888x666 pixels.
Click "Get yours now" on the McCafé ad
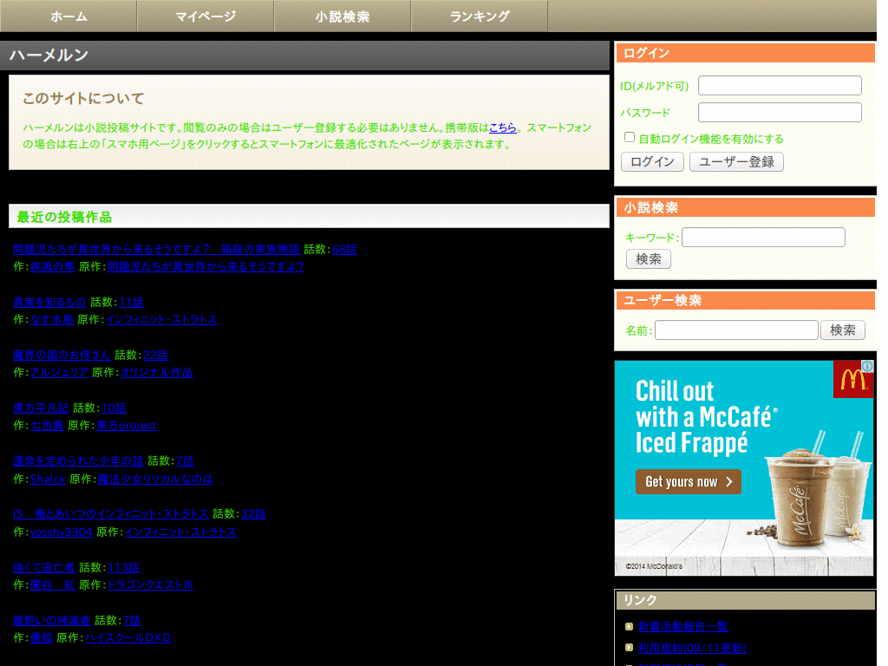[688, 482]
